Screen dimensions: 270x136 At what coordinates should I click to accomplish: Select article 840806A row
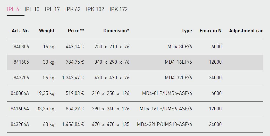pyautogui.click(x=135, y=93)
